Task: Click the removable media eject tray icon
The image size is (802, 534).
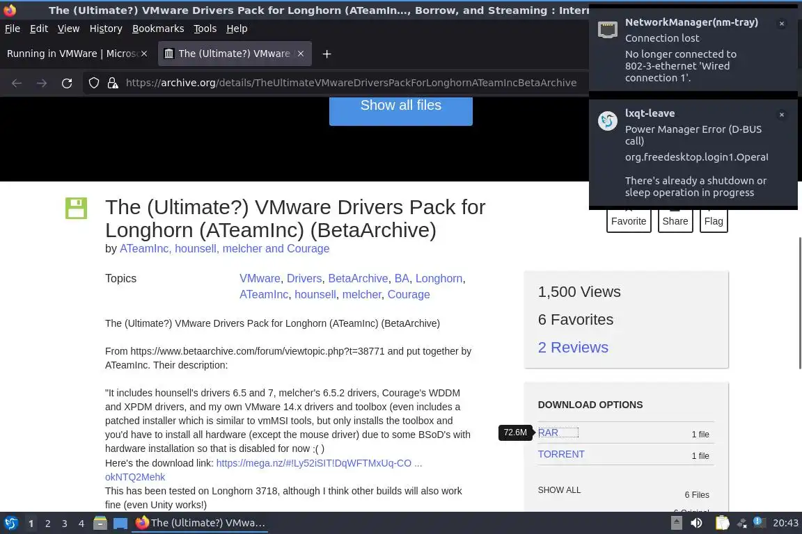Action: (x=676, y=523)
